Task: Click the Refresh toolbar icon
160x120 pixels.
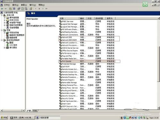Action: tap(22, 9)
